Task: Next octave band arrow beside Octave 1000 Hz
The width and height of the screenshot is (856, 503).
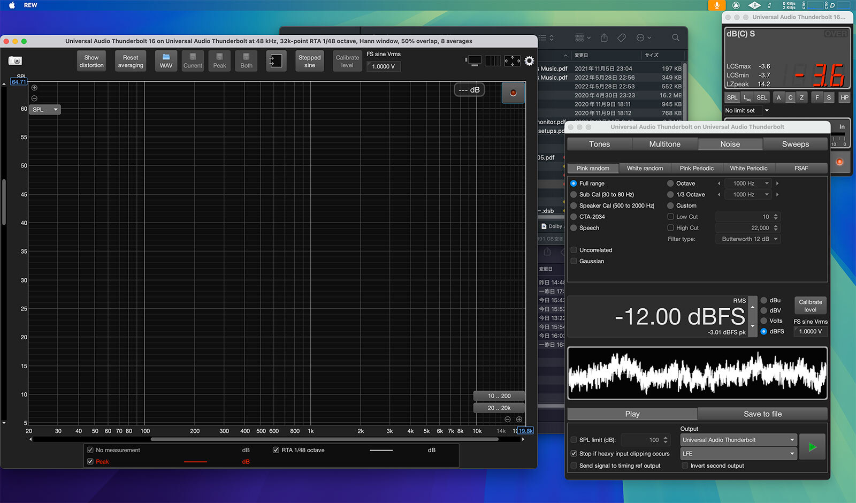Action: (x=777, y=184)
